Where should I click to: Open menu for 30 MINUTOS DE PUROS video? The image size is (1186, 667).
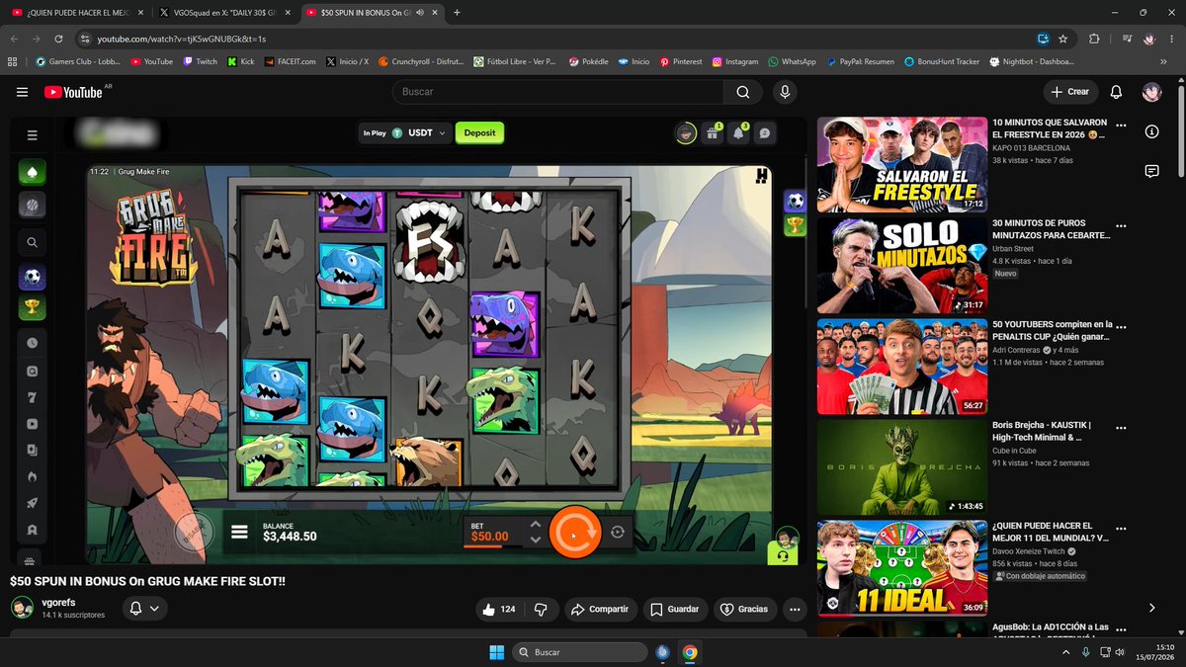1121,225
